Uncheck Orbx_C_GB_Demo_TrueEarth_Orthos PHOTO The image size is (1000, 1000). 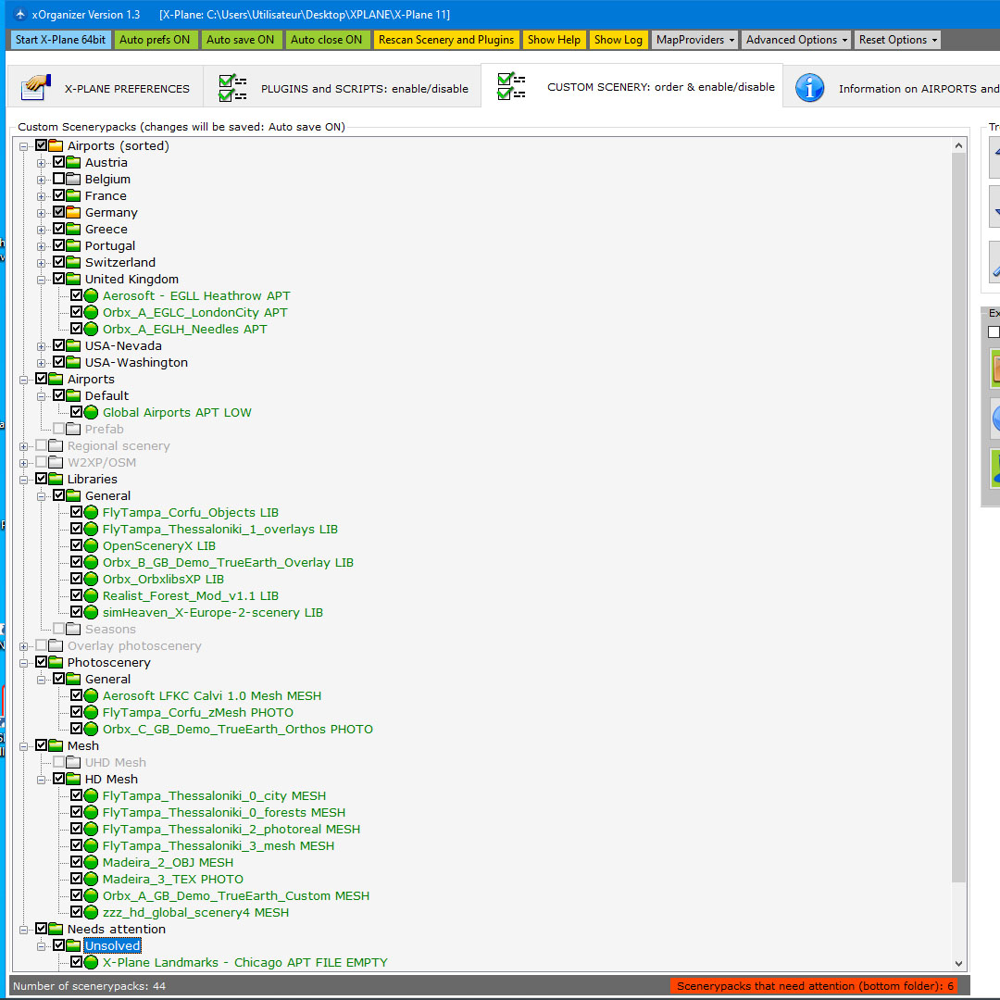(x=77, y=729)
